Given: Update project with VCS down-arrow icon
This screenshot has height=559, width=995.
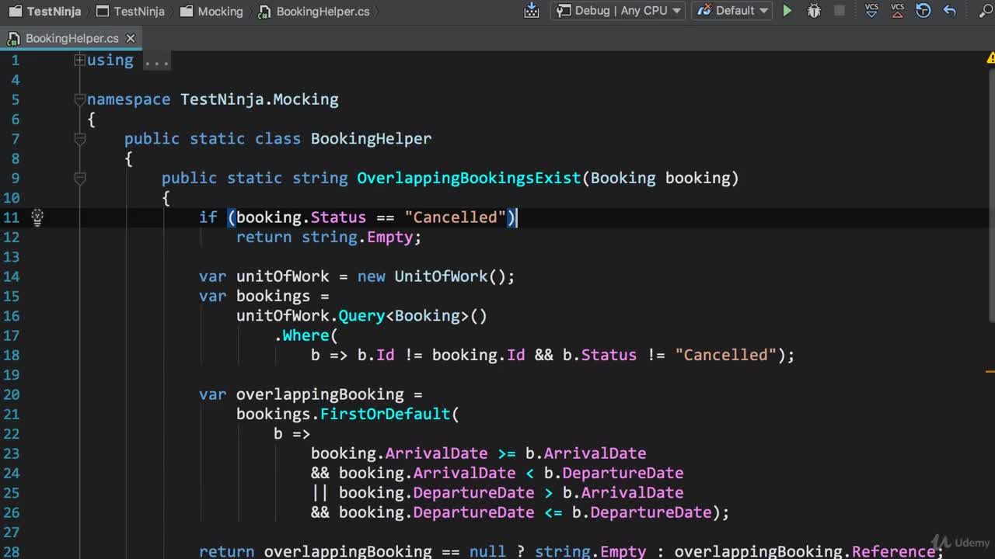Looking at the screenshot, I should tap(871, 11).
